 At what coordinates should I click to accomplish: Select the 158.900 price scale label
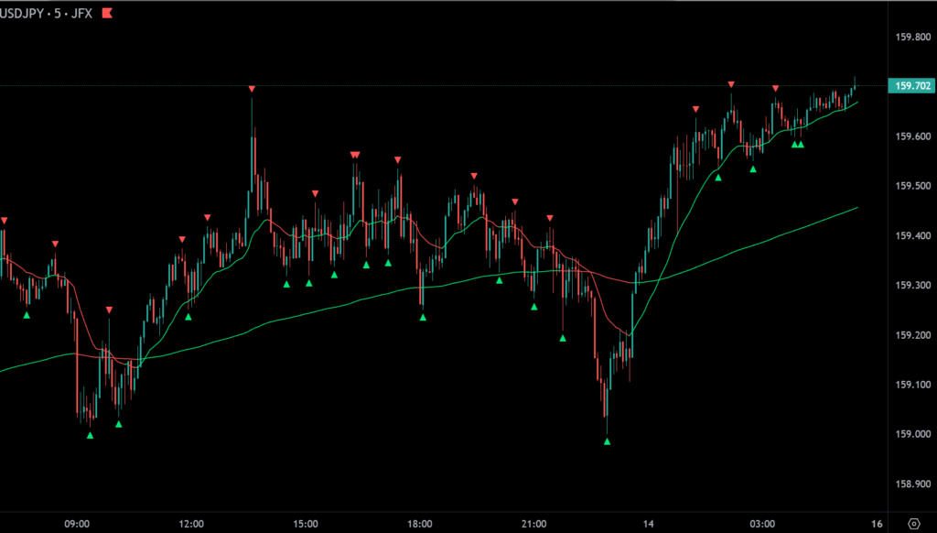coord(910,484)
